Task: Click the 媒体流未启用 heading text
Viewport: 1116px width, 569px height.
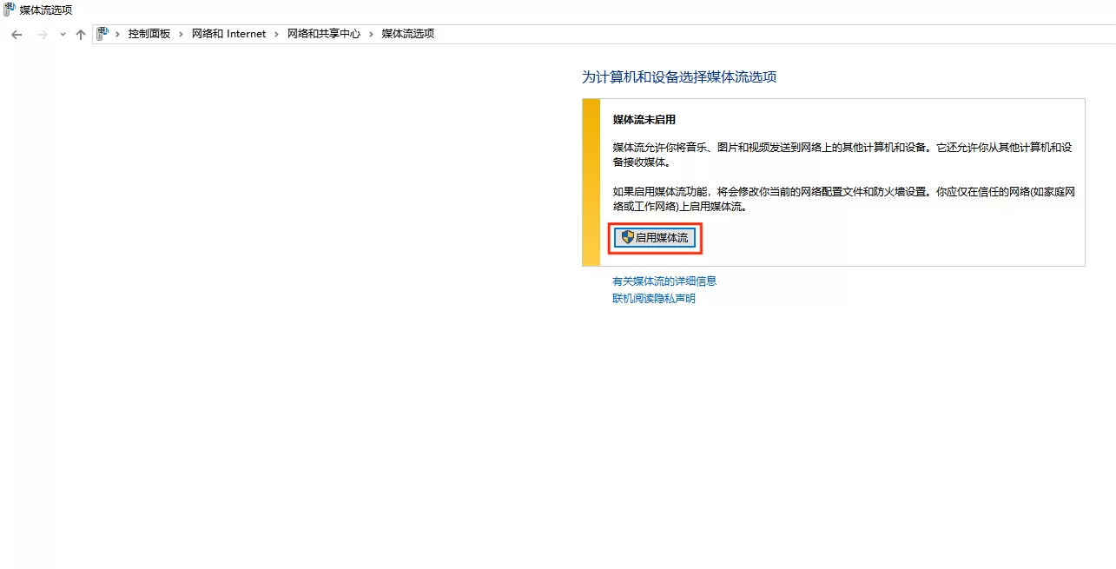Action: pos(644,120)
